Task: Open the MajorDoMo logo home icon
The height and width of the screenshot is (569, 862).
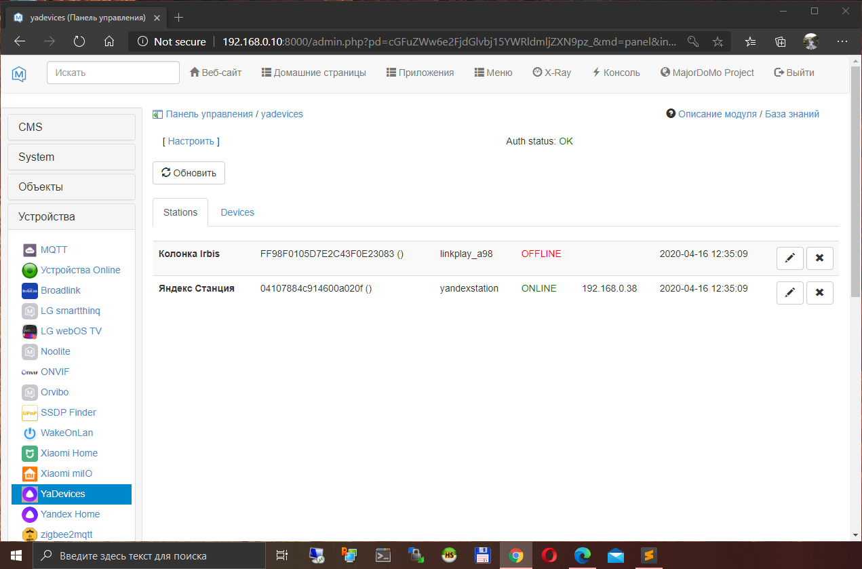Action: click(x=19, y=73)
